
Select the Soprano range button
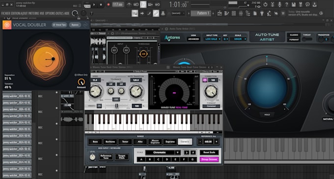click(x=170, y=142)
